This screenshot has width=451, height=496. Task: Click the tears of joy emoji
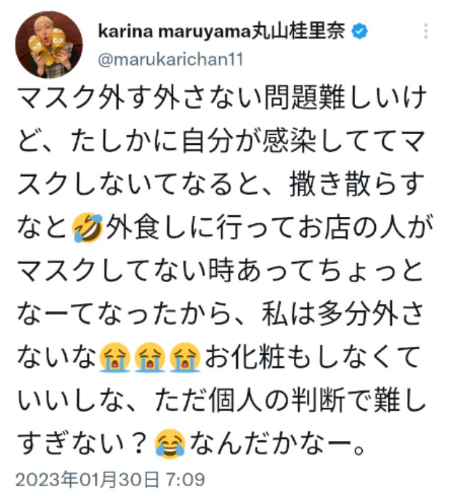tap(170, 443)
